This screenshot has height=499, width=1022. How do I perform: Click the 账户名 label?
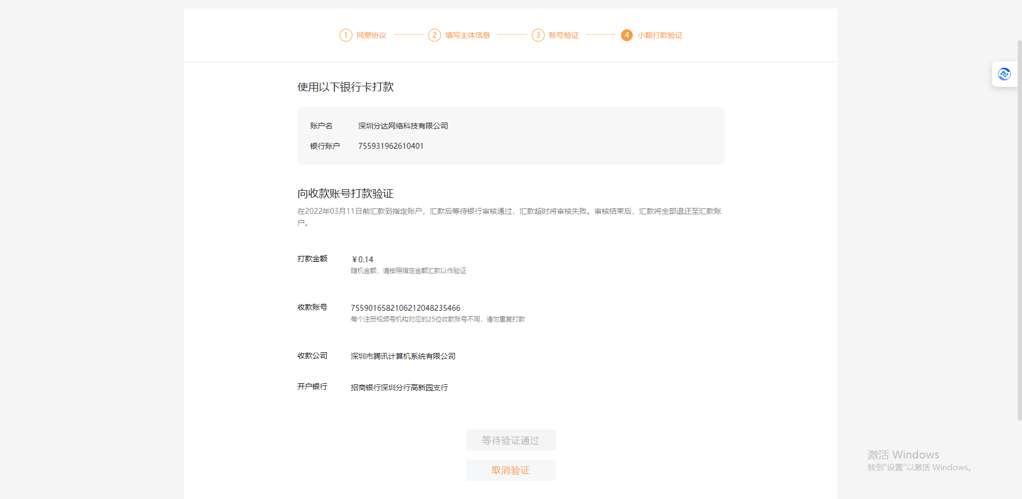pos(321,126)
